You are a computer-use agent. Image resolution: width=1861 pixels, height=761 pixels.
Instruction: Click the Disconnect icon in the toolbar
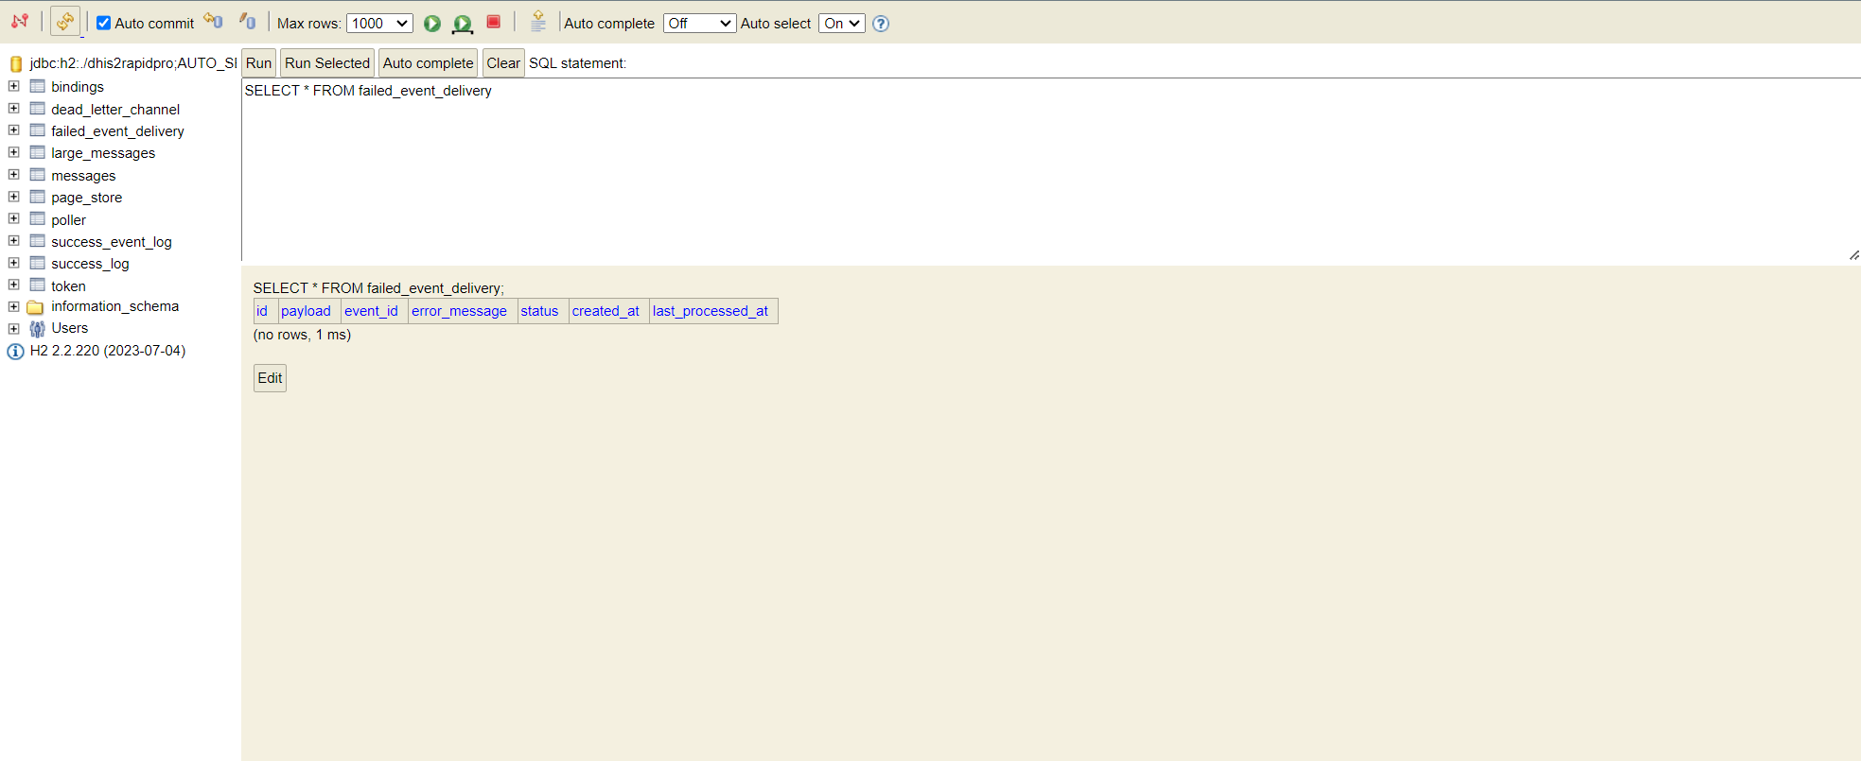tap(20, 22)
